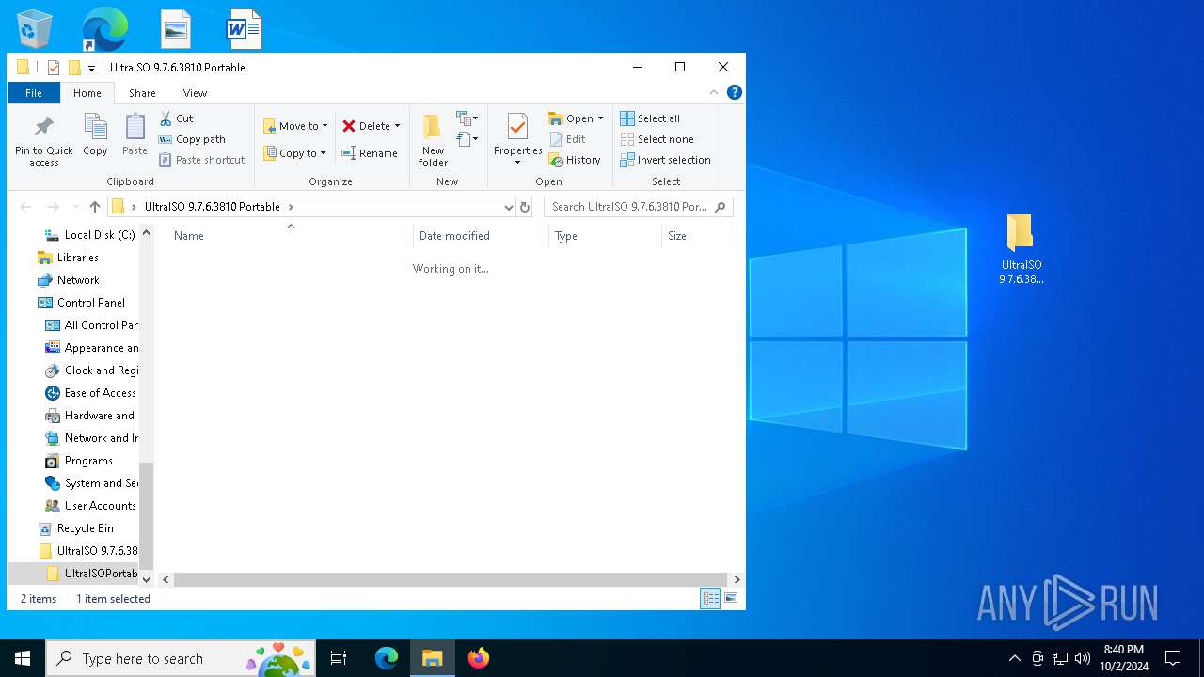The height and width of the screenshot is (677, 1204).
Task: Click the Copy ribbon icon
Action: coord(95,134)
